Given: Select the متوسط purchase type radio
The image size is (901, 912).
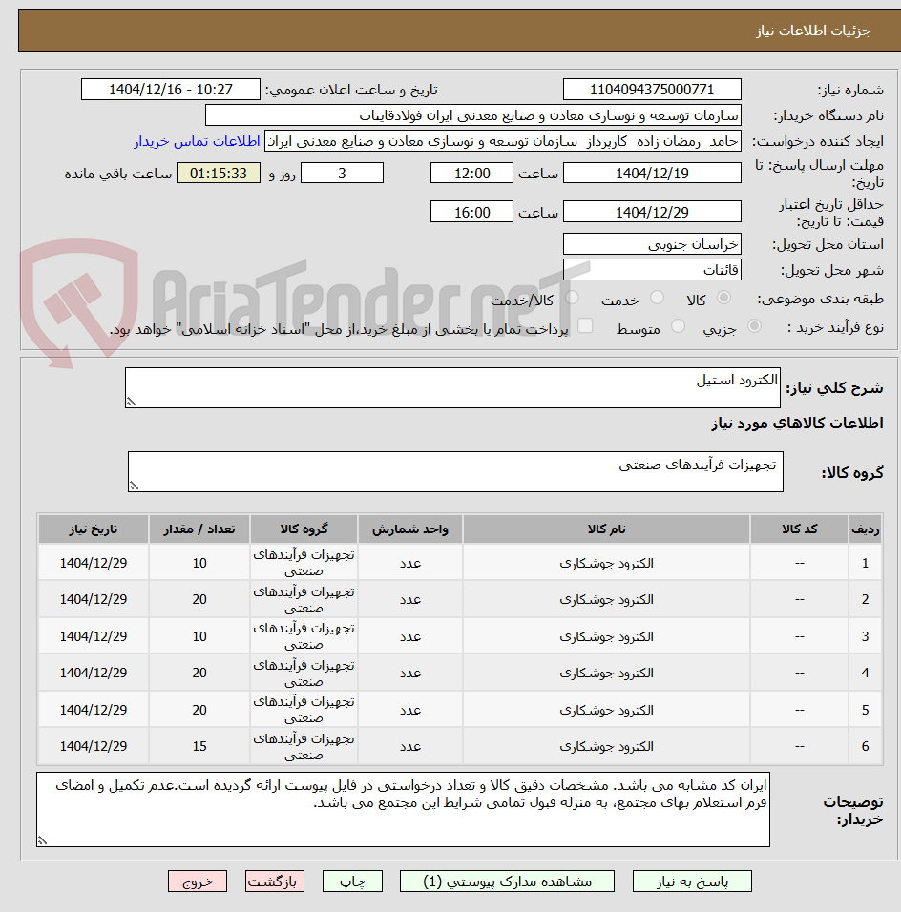Looking at the screenshot, I should (678, 326).
